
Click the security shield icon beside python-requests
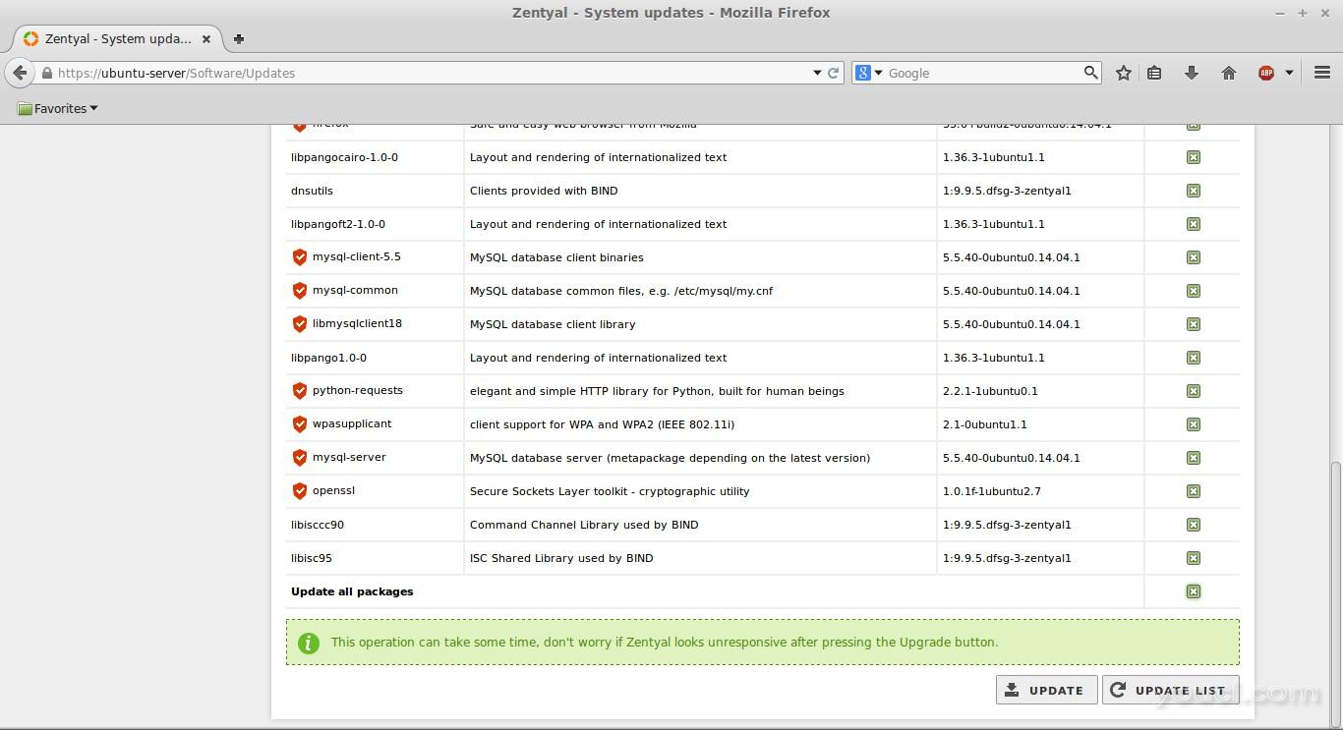(x=300, y=391)
